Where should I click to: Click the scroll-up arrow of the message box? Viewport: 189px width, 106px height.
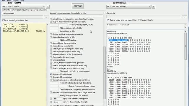186,25
